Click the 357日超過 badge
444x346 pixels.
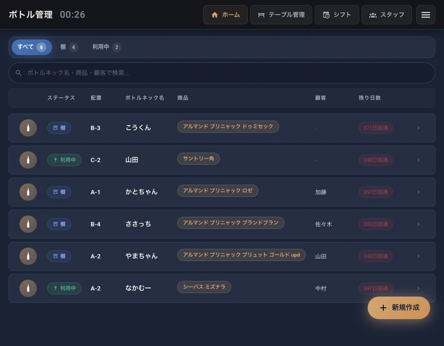coord(375,192)
